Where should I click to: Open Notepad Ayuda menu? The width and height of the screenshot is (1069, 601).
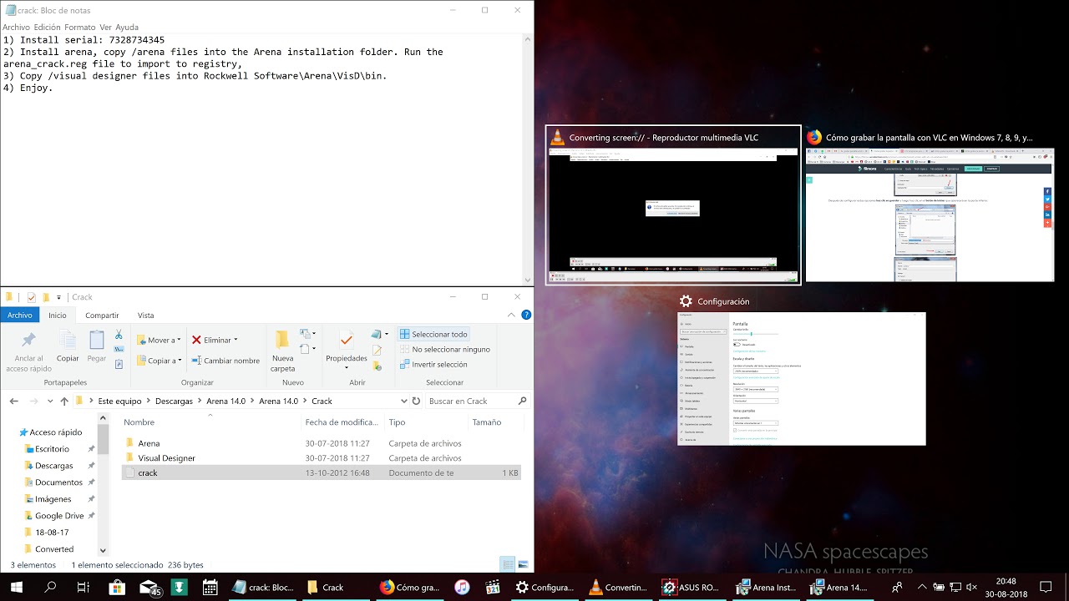tap(127, 27)
